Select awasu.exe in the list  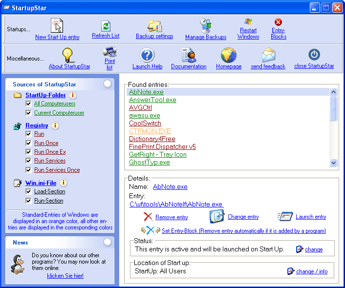(x=145, y=115)
